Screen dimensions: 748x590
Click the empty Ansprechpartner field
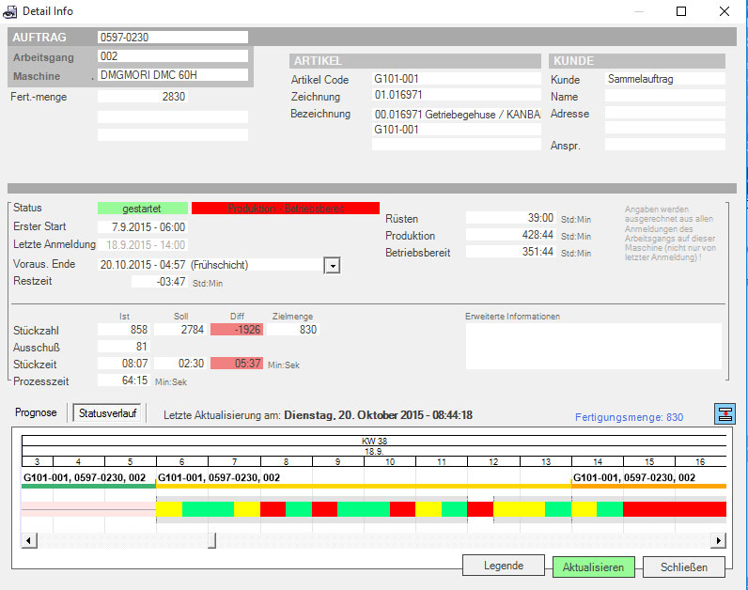665,145
